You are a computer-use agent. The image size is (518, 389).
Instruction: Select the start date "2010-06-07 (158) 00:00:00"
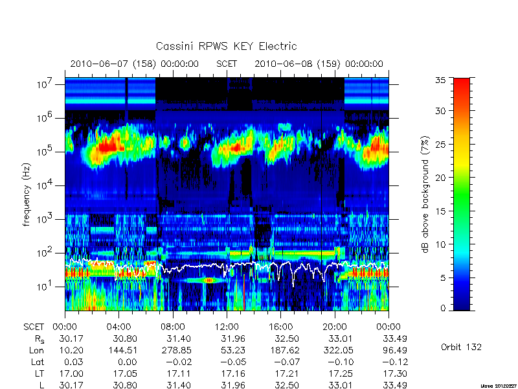click(x=135, y=64)
